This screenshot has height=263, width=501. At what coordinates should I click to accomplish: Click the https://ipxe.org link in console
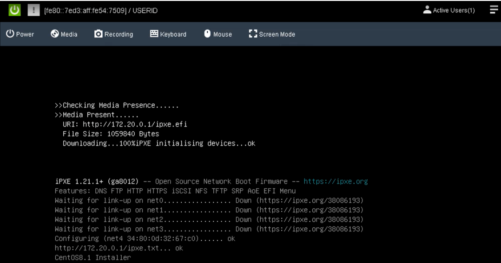(336, 181)
